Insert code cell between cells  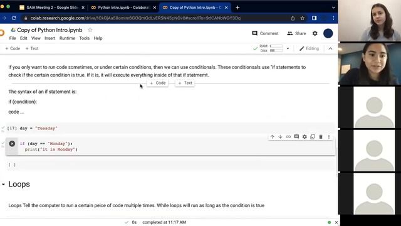(157, 83)
